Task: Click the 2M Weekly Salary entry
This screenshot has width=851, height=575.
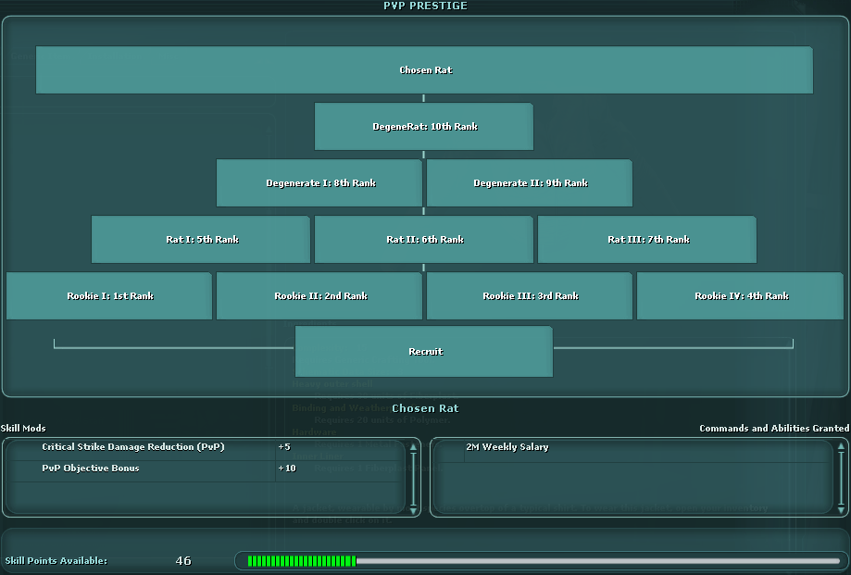Action: click(x=507, y=447)
